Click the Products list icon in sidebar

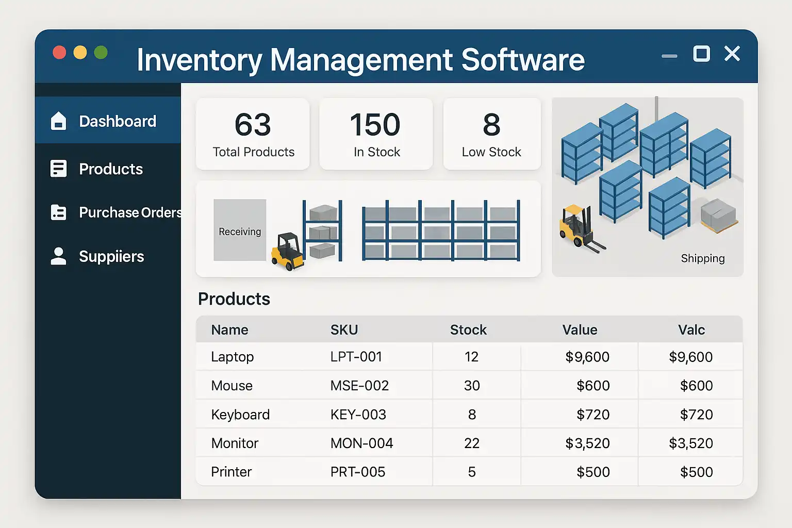(x=59, y=169)
